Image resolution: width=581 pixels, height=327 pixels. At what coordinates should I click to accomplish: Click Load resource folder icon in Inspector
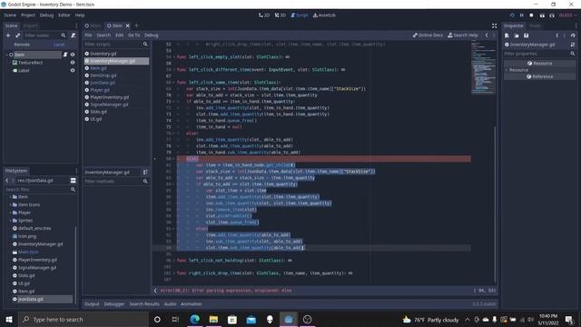click(517, 35)
